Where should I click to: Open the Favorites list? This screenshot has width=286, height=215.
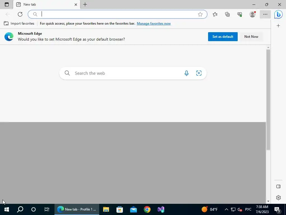point(215,14)
